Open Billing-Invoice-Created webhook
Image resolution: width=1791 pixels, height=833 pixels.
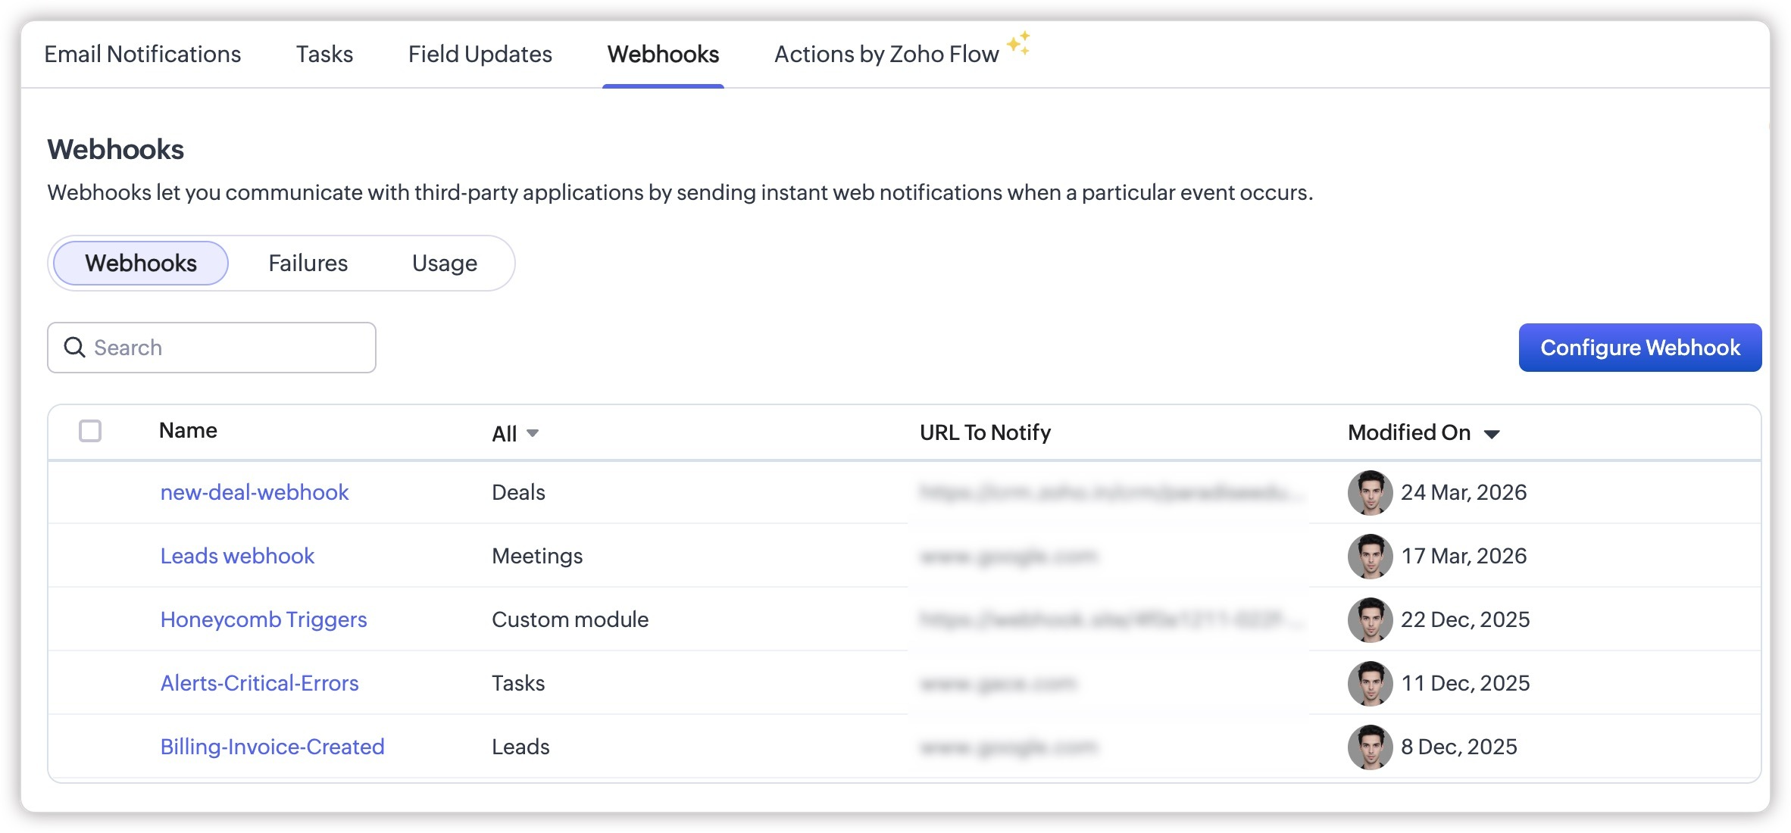[272, 747]
